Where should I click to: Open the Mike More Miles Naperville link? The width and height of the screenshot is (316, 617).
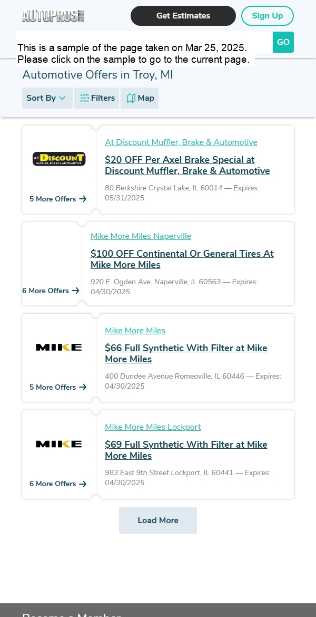point(141,236)
